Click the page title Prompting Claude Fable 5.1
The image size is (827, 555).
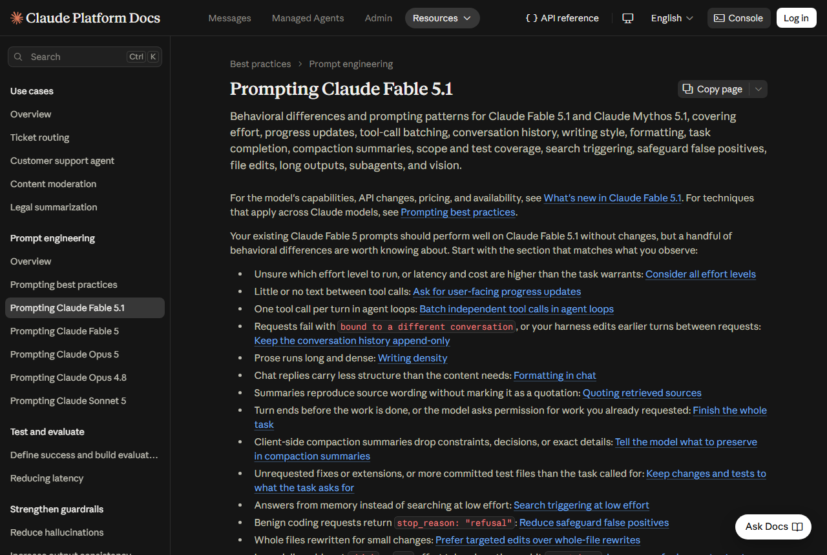point(341,89)
